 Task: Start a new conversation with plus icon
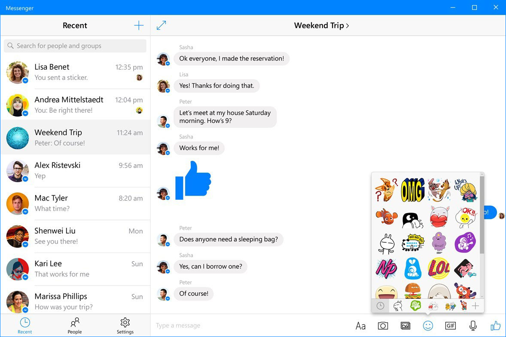click(x=138, y=25)
